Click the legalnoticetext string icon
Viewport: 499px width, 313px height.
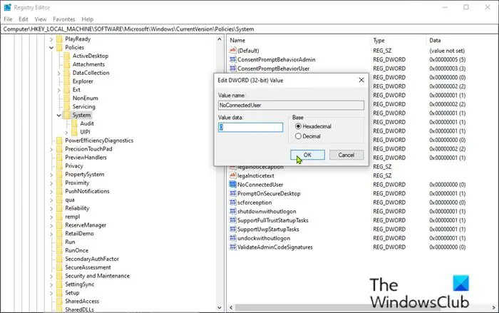tap(232, 175)
